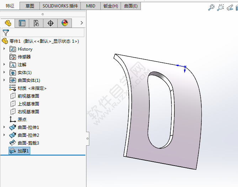
Task: Expand more manager tabs with the chevron
Action: coord(82,23)
